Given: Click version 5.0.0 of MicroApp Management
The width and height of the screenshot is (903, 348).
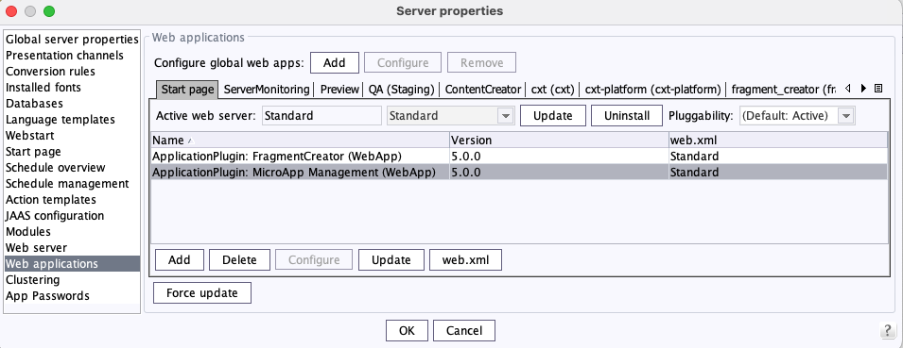Looking at the screenshot, I should (x=559, y=173).
